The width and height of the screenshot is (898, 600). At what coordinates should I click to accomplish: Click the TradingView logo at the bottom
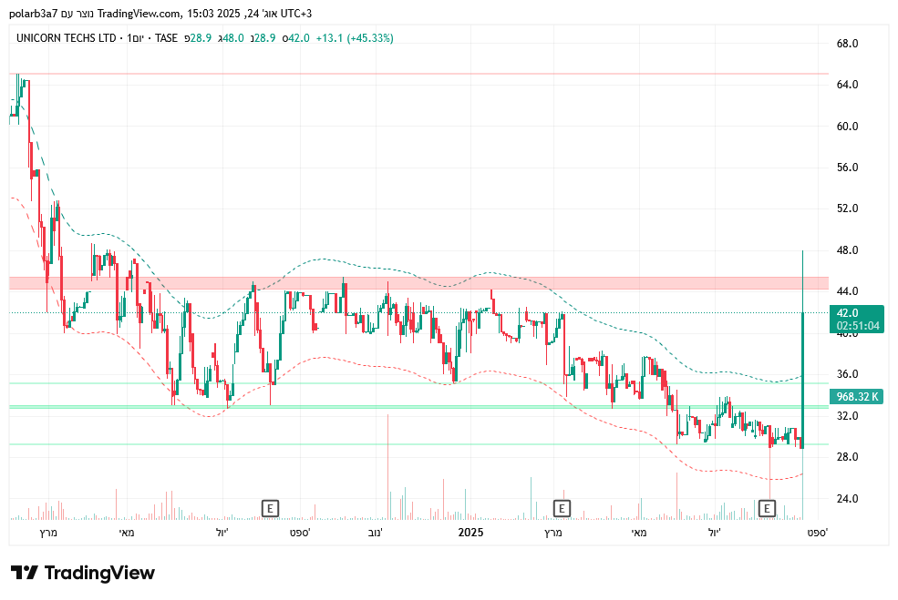(x=82, y=573)
